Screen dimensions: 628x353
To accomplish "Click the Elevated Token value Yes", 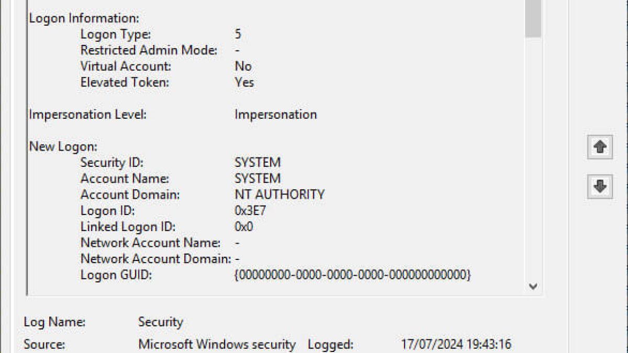I will point(244,82).
